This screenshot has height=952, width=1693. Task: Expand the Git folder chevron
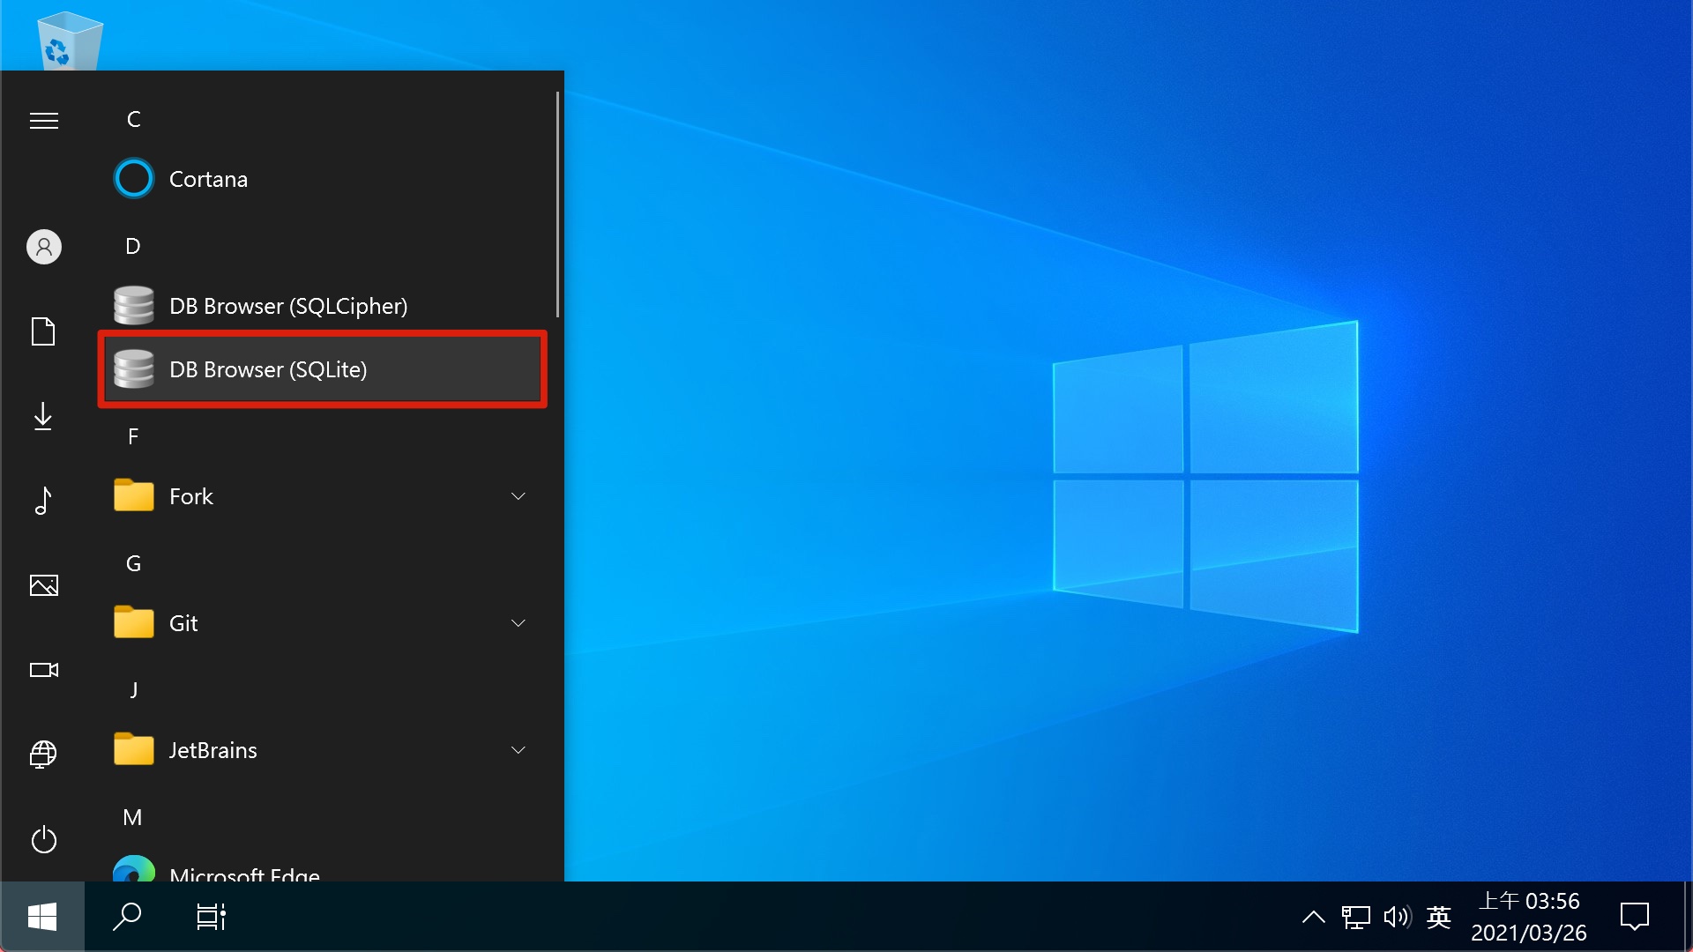[518, 623]
